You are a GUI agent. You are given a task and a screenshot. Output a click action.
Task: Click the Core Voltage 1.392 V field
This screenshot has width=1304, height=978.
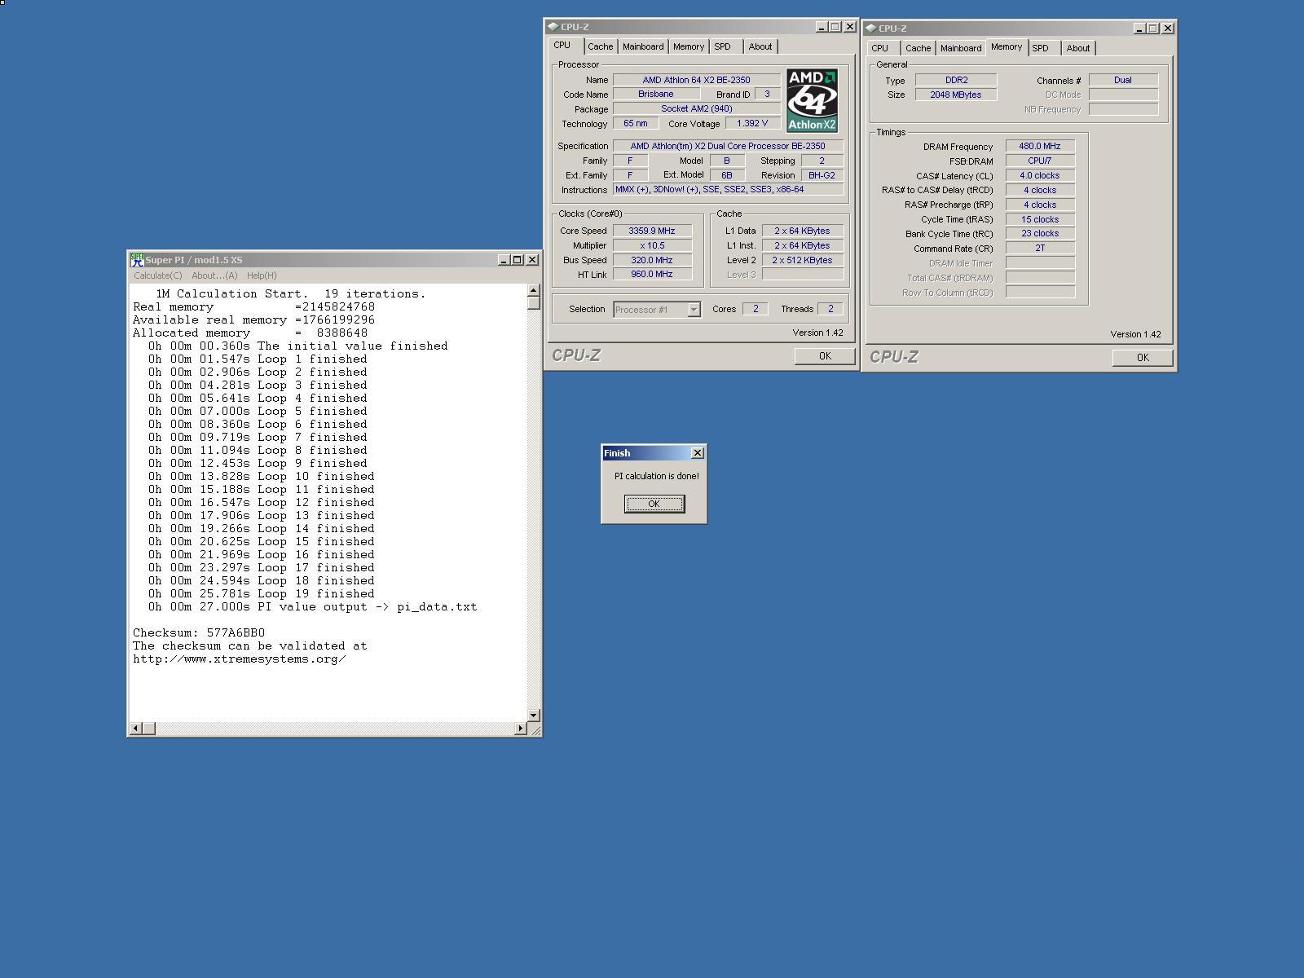pyautogui.click(x=752, y=123)
